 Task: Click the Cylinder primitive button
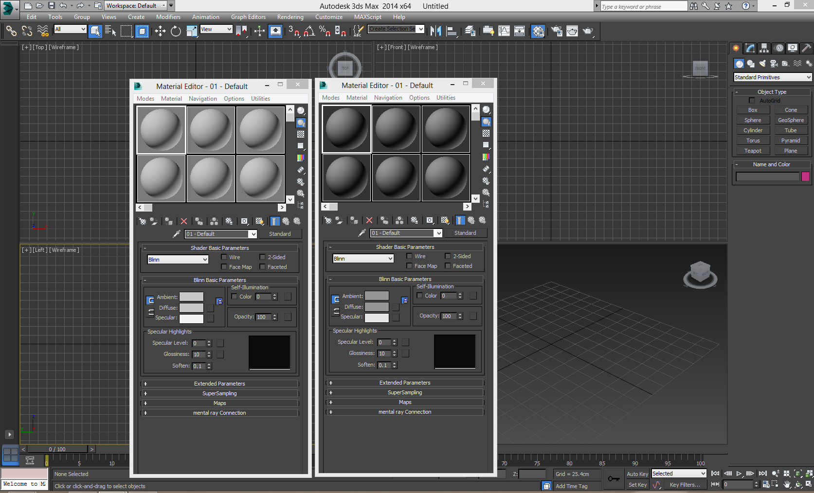(x=753, y=130)
